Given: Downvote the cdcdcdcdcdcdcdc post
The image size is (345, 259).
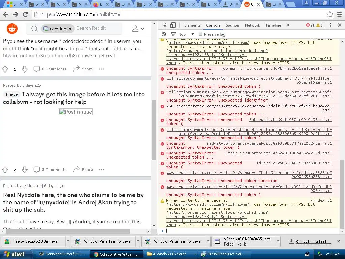Looking at the screenshot, I should pos(25,69).
